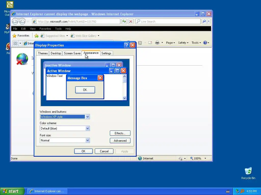
Task: Click the Internet Explorer taskbar button
Action: coord(47,191)
